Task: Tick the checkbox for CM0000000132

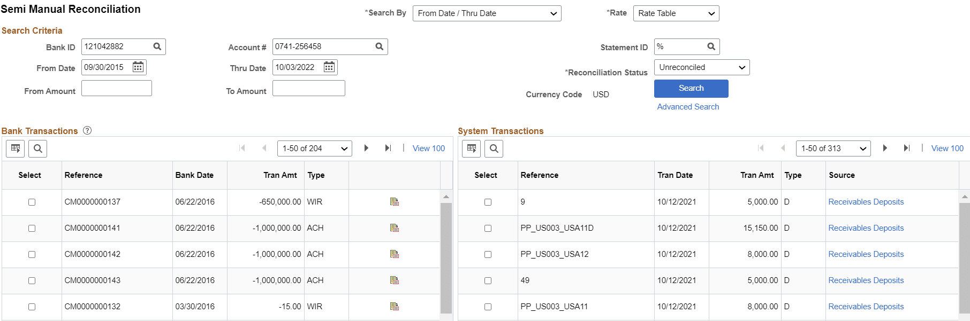Action: [32, 307]
